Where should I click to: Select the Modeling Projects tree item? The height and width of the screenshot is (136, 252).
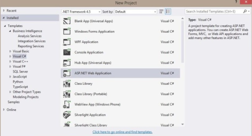coord(25,97)
